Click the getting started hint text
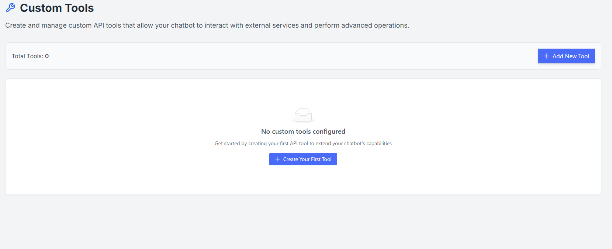612x249 pixels. pos(303,143)
